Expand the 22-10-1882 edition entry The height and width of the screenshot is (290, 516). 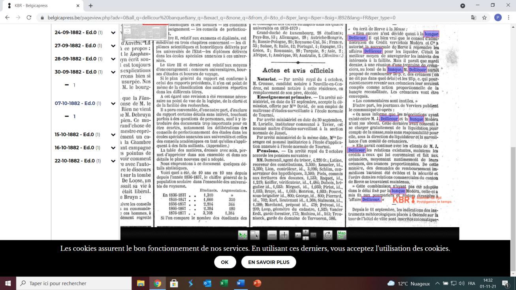(113, 161)
